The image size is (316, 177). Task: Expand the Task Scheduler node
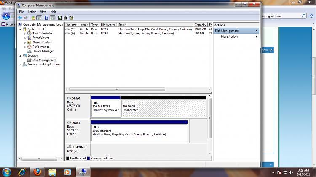tap(25, 34)
